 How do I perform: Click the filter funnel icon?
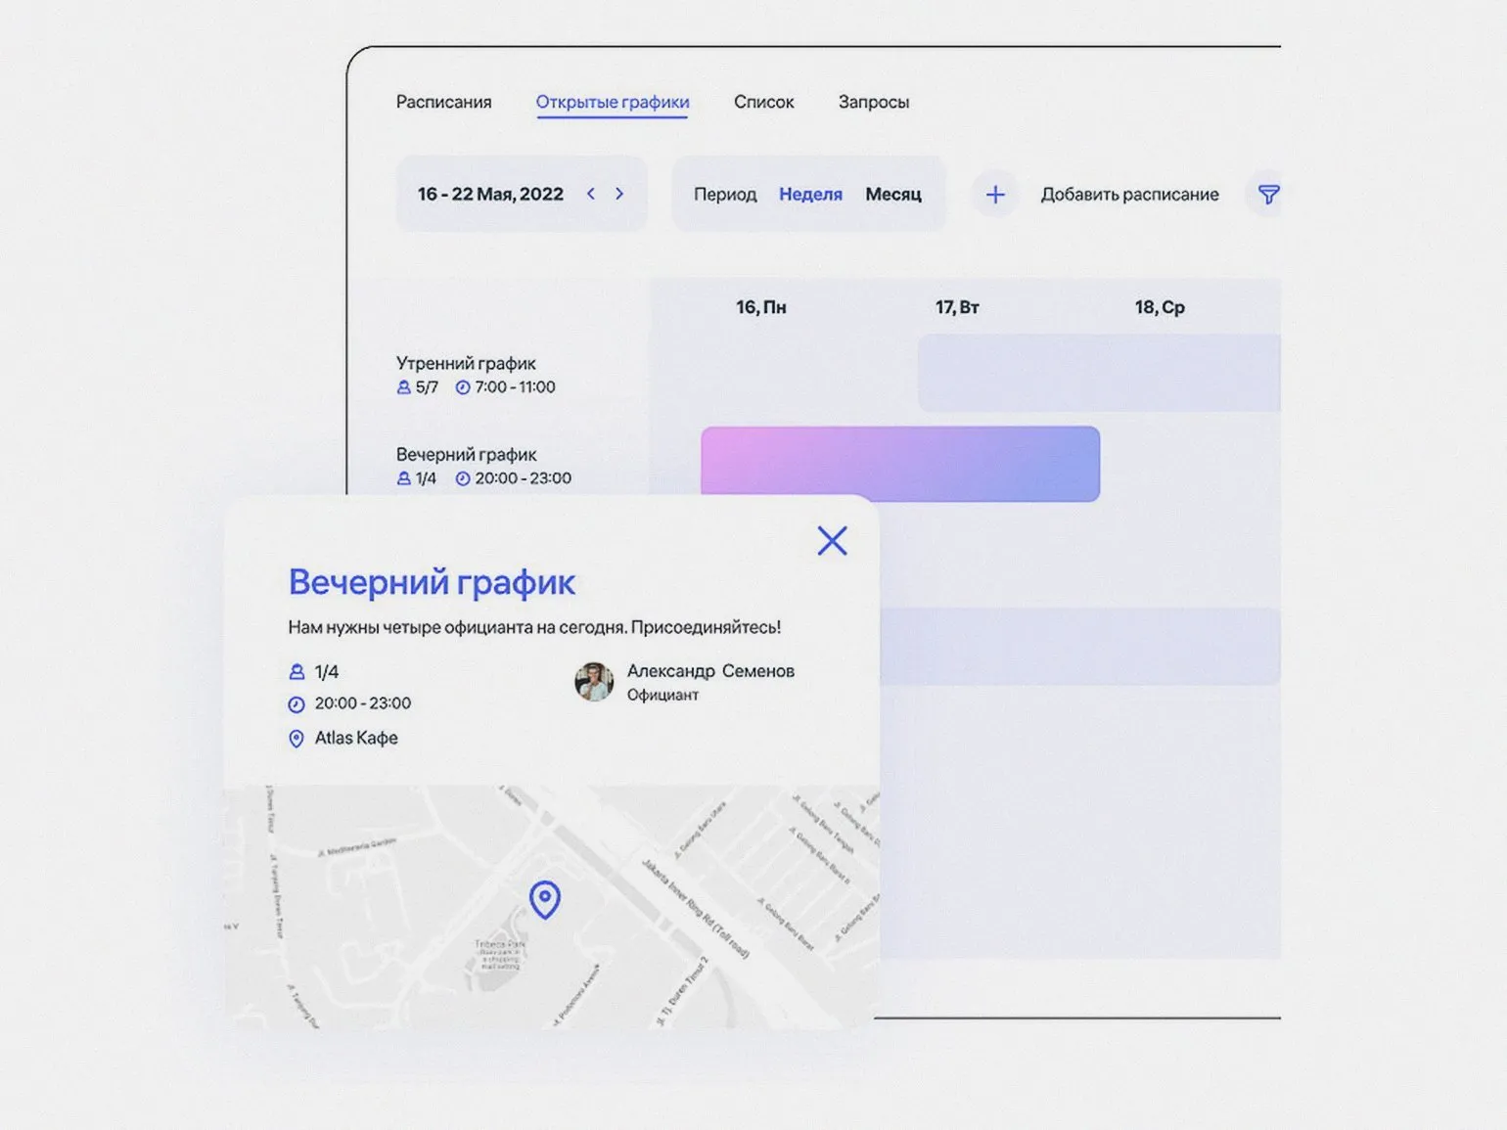pyautogui.click(x=1267, y=195)
